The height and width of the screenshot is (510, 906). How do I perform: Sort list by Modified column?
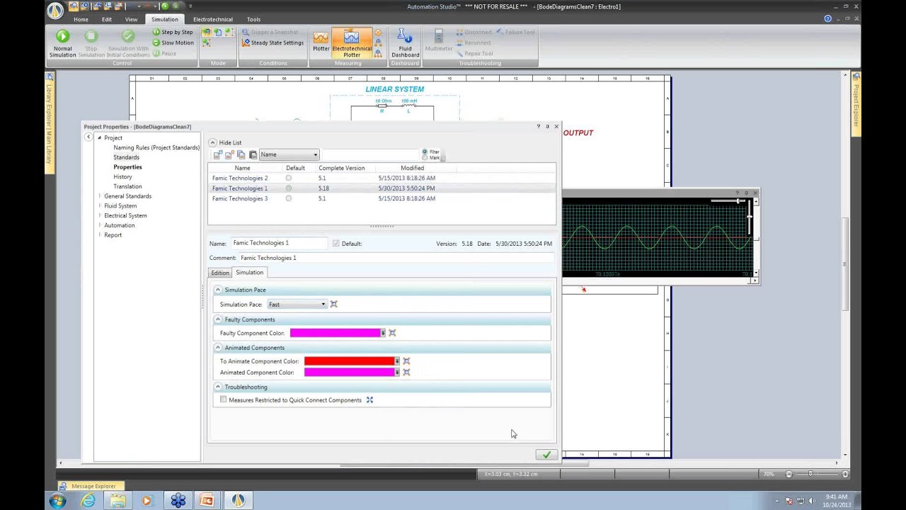[x=412, y=168]
